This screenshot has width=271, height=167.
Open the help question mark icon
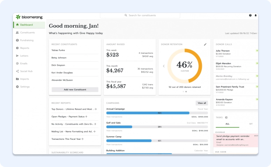click(250, 15)
